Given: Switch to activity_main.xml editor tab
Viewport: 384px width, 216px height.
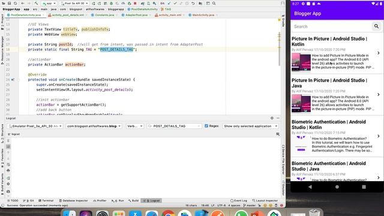Looking at the screenshot, I should (x=170, y=15).
